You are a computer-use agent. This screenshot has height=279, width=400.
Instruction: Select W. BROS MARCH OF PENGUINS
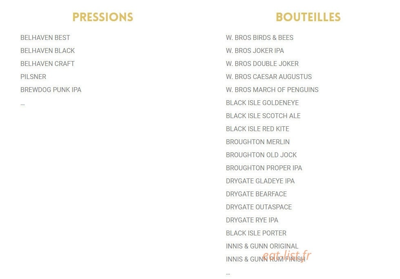[272, 90]
